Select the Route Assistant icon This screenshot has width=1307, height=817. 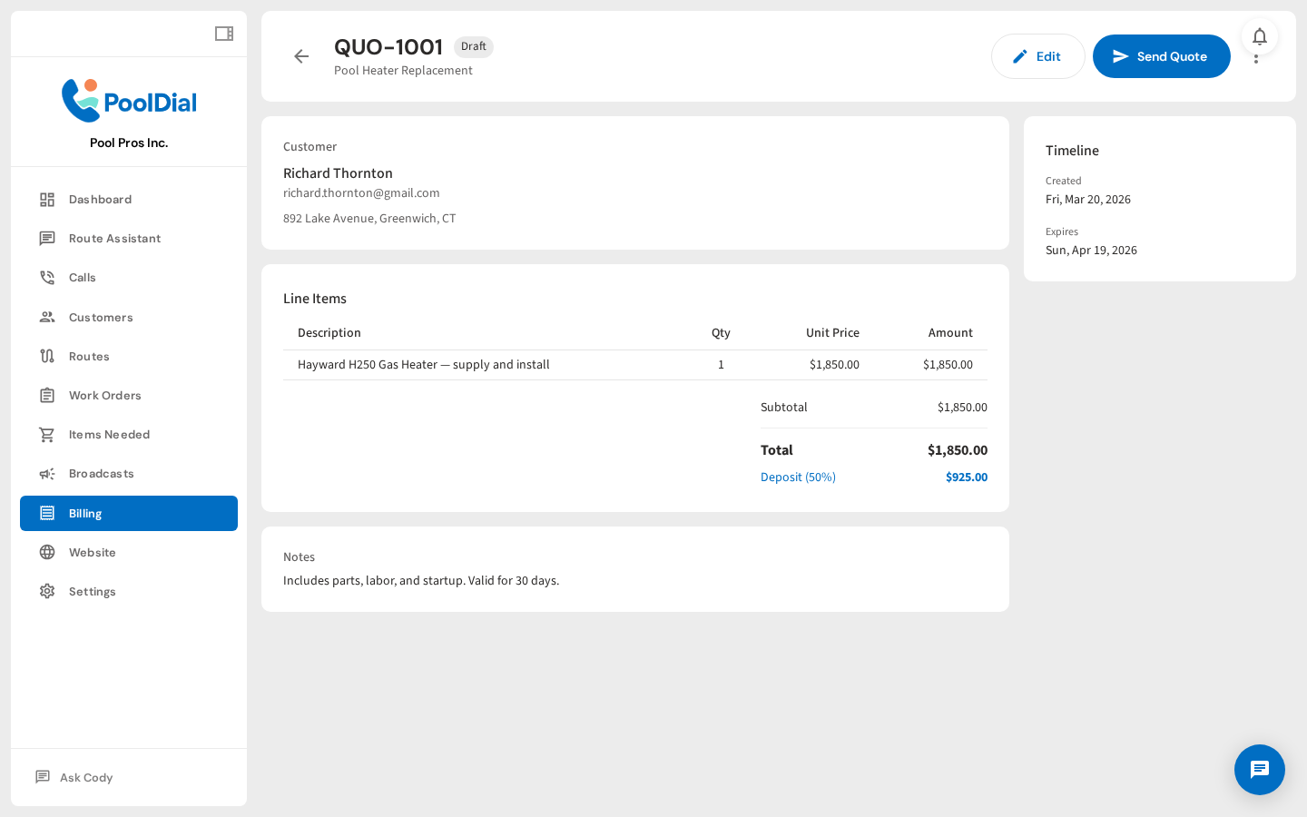[x=47, y=238]
